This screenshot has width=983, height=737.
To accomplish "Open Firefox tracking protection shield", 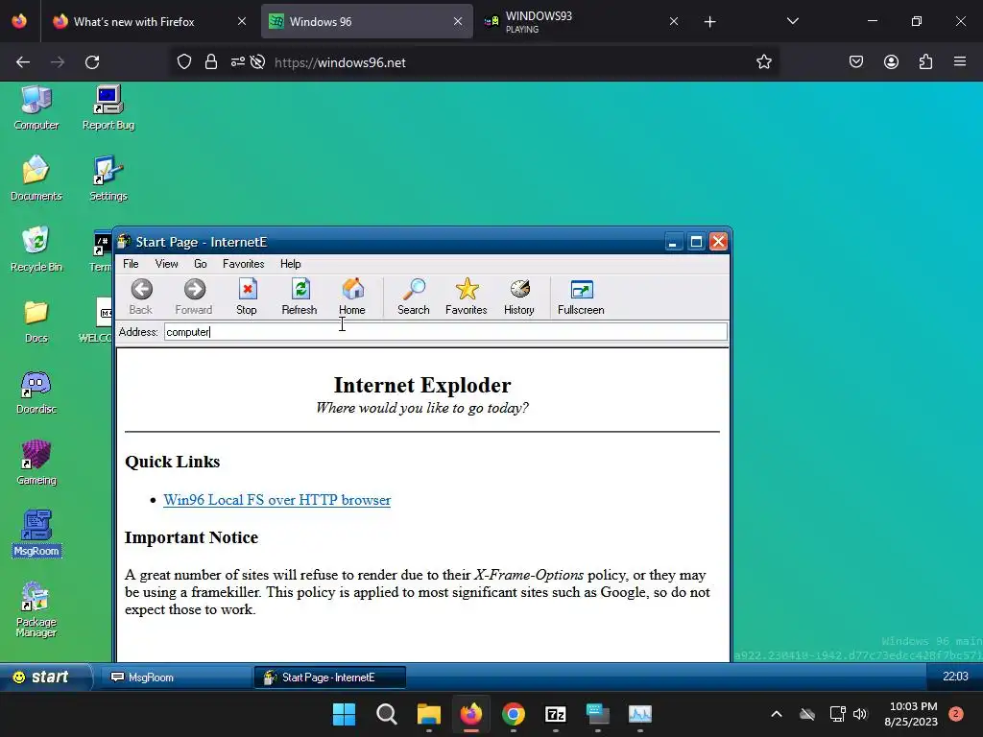I will pyautogui.click(x=183, y=62).
